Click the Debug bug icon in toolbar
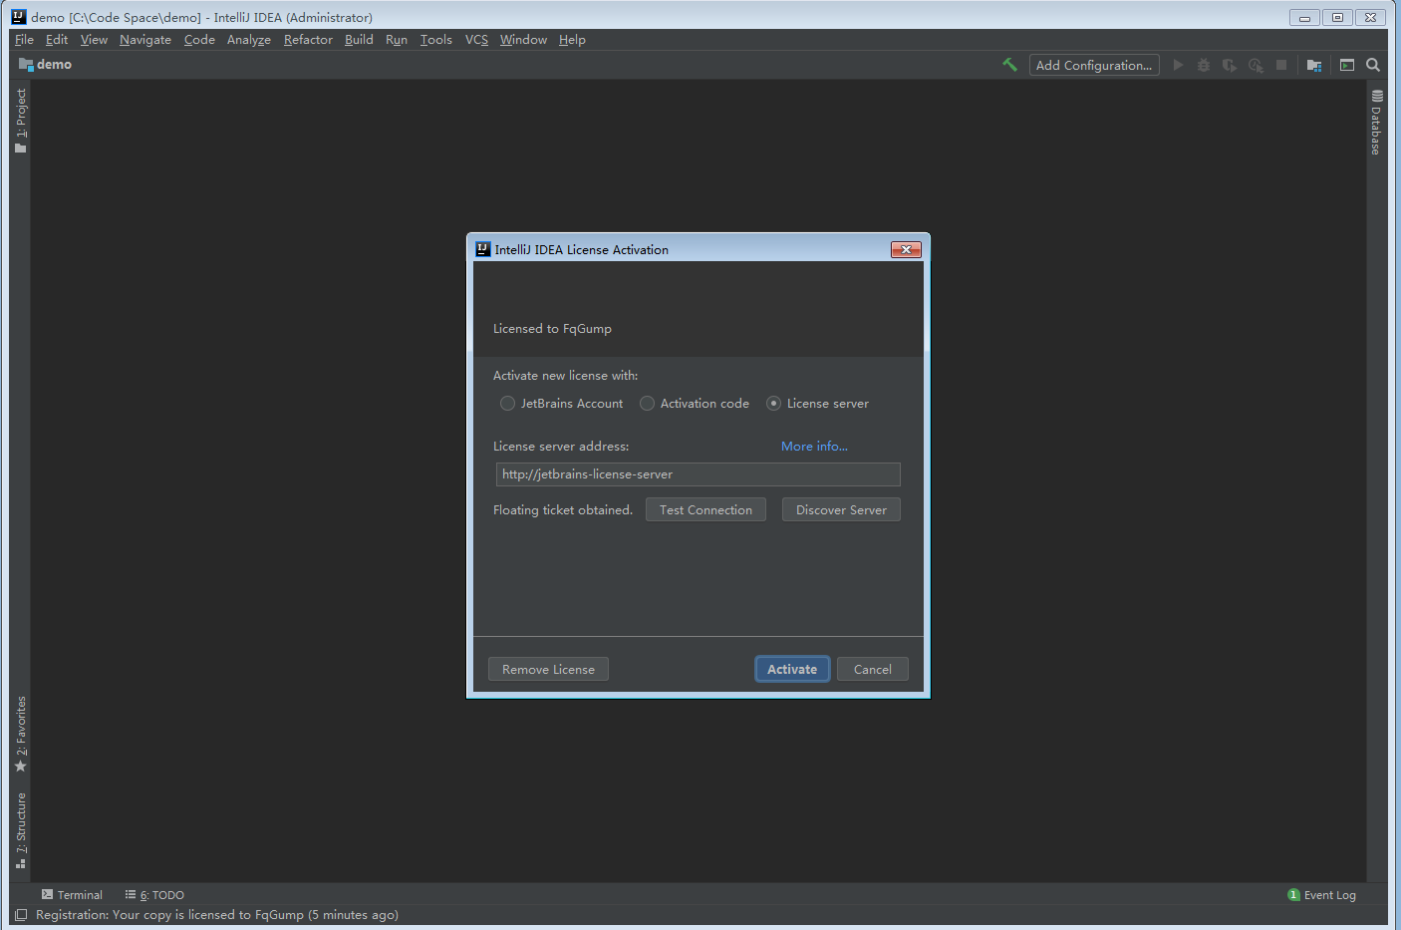 [x=1204, y=65]
